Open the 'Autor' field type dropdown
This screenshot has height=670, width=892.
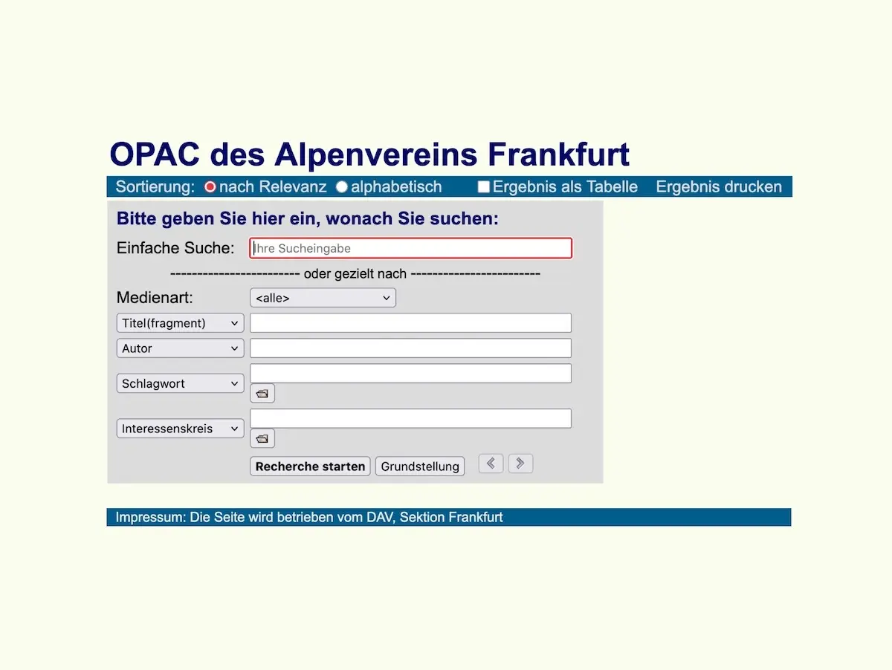(x=181, y=348)
